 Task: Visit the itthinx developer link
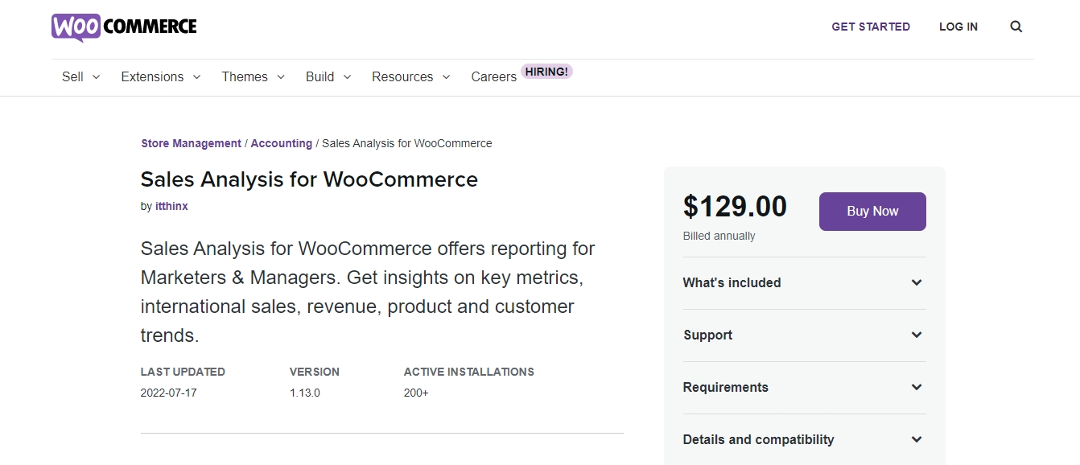pyautogui.click(x=171, y=206)
